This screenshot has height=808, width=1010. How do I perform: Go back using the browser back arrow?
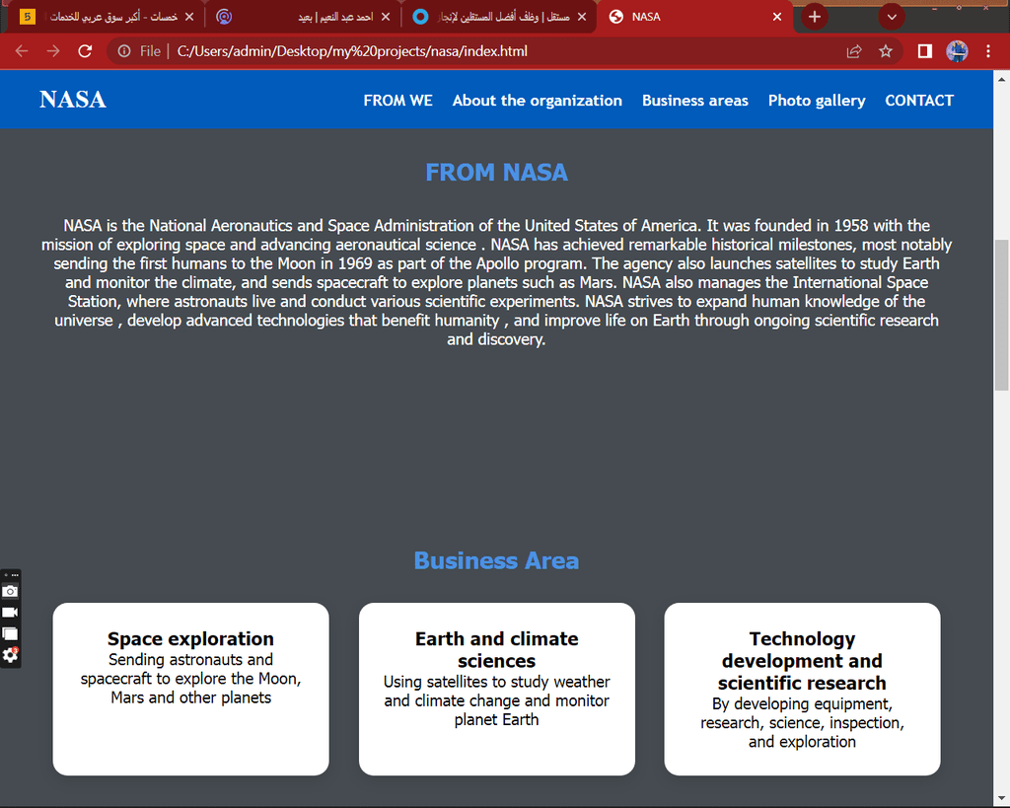click(x=22, y=51)
